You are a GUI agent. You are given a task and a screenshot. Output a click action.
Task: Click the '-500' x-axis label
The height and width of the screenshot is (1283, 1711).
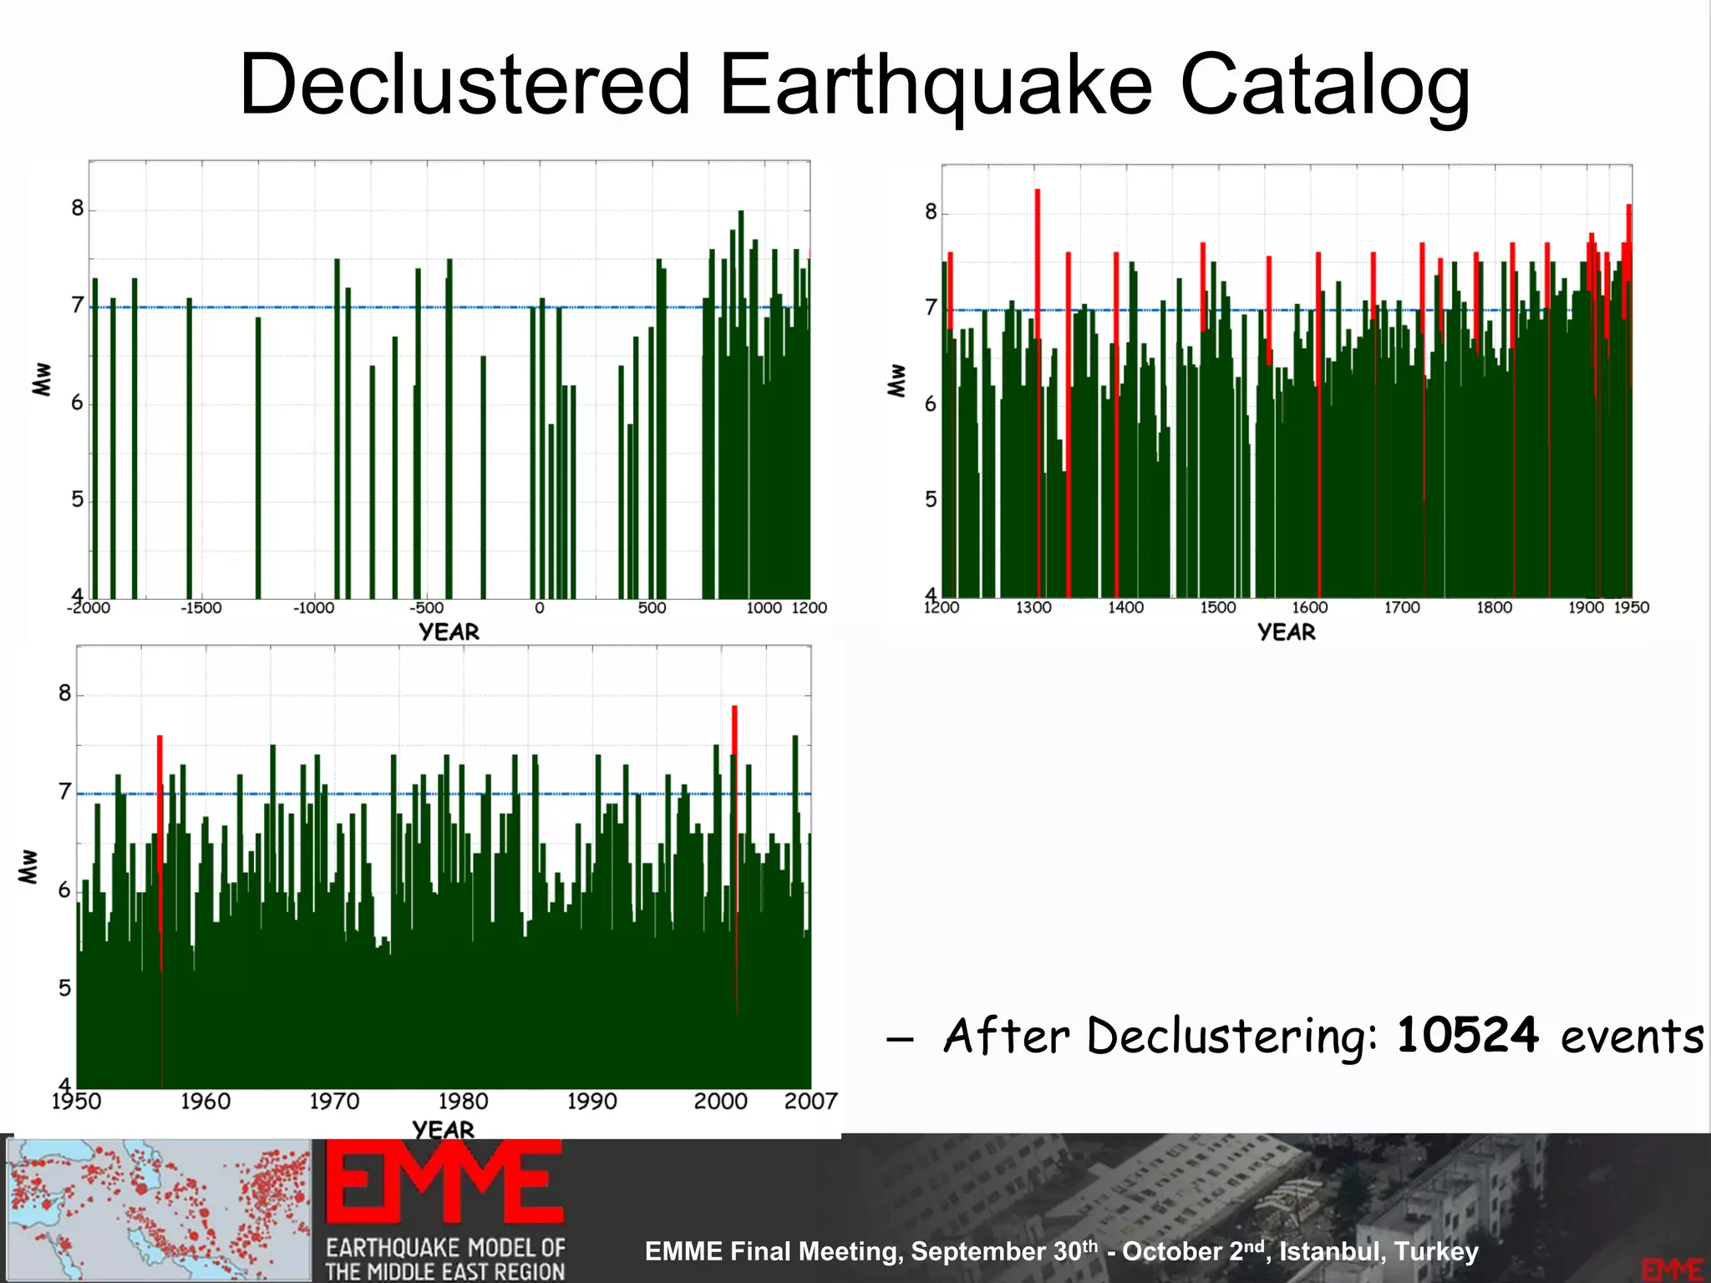coord(426,608)
